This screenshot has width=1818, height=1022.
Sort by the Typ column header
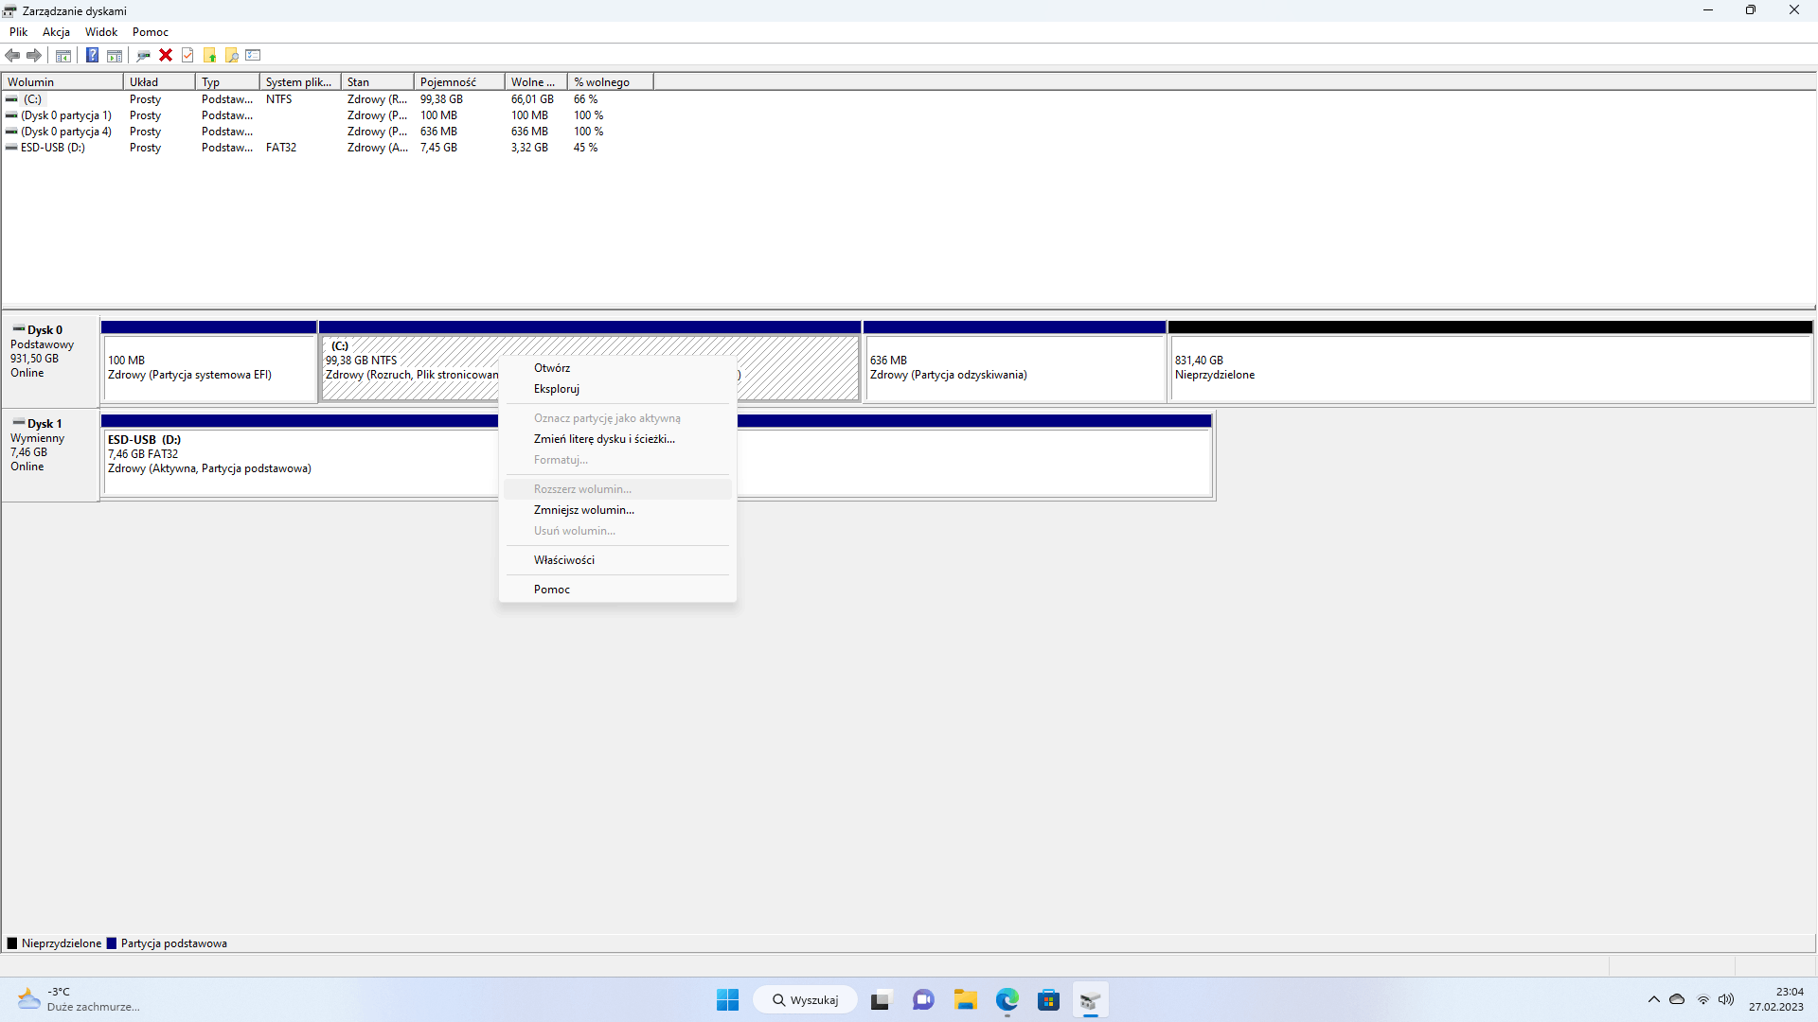coord(227,82)
